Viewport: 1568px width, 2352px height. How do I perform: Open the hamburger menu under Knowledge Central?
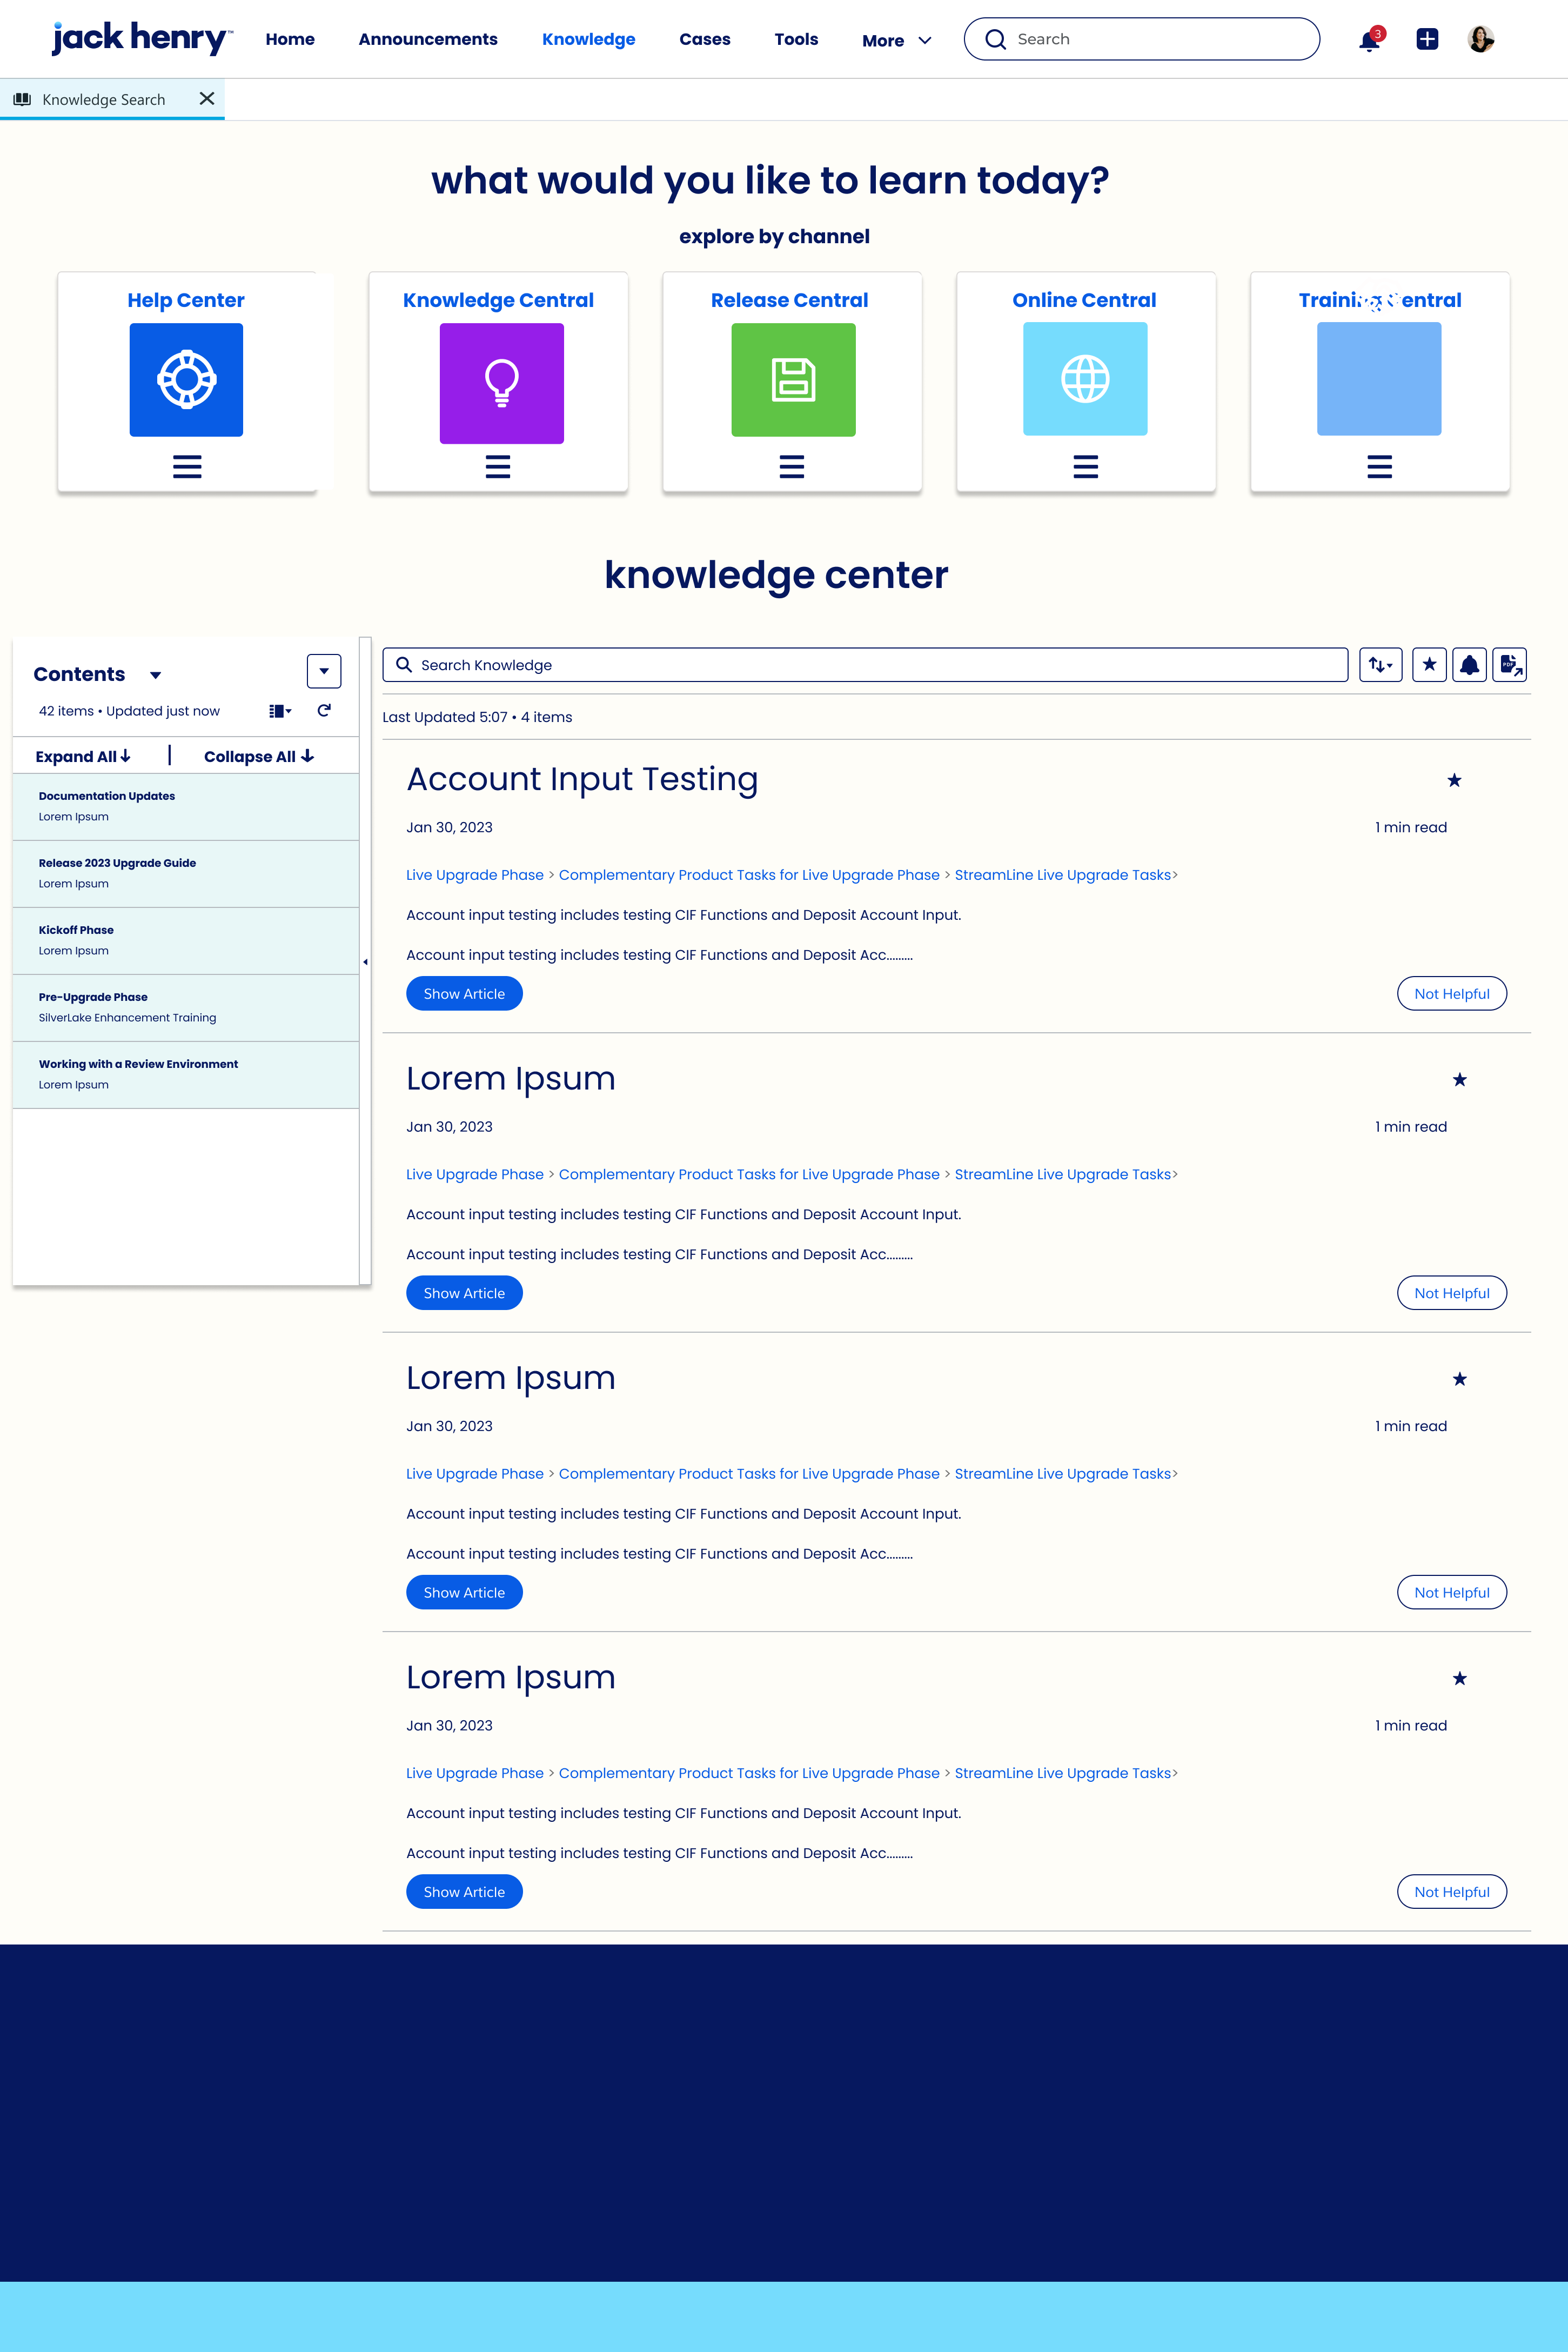pos(498,467)
